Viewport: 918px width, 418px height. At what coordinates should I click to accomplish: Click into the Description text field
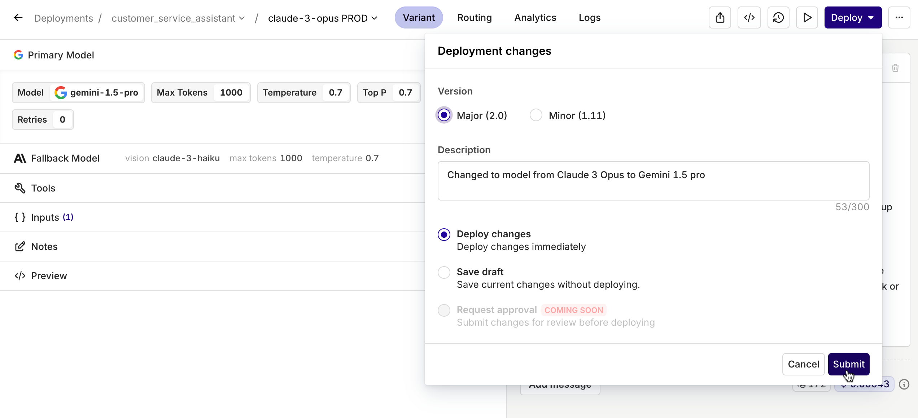coord(653,181)
